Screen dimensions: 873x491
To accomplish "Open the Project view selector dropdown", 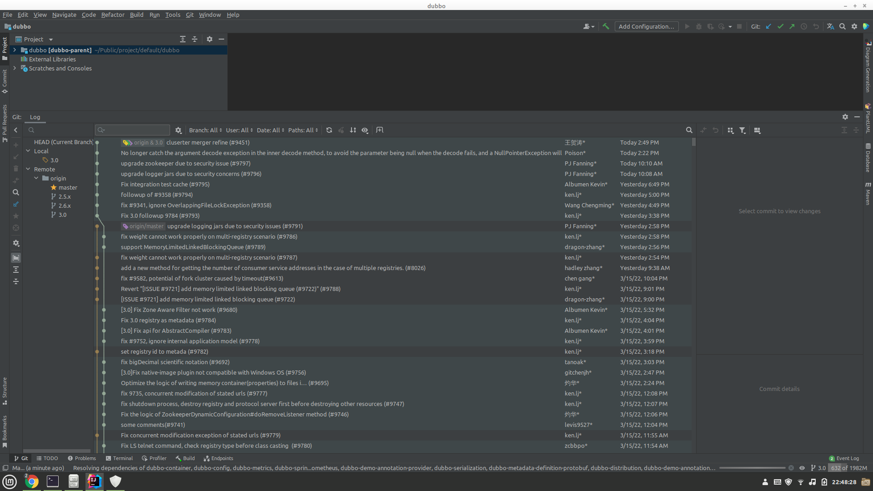I will pos(35,39).
